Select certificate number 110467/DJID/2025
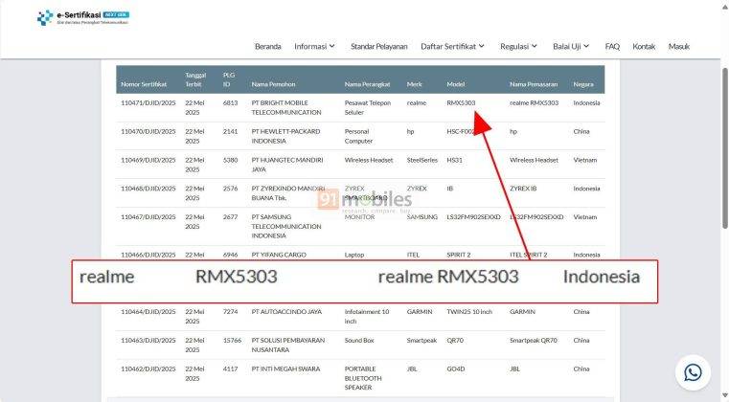 (x=148, y=217)
